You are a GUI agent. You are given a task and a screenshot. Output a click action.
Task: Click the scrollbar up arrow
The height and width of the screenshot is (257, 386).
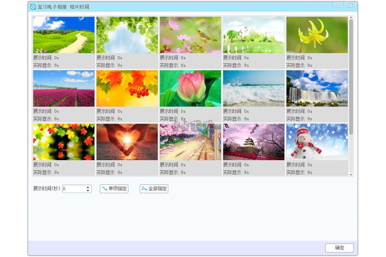click(351, 18)
